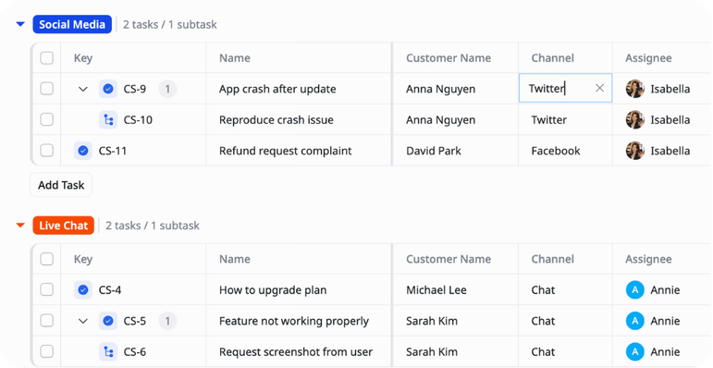Click Isabella's avatar in CS-10 row

tap(634, 119)
